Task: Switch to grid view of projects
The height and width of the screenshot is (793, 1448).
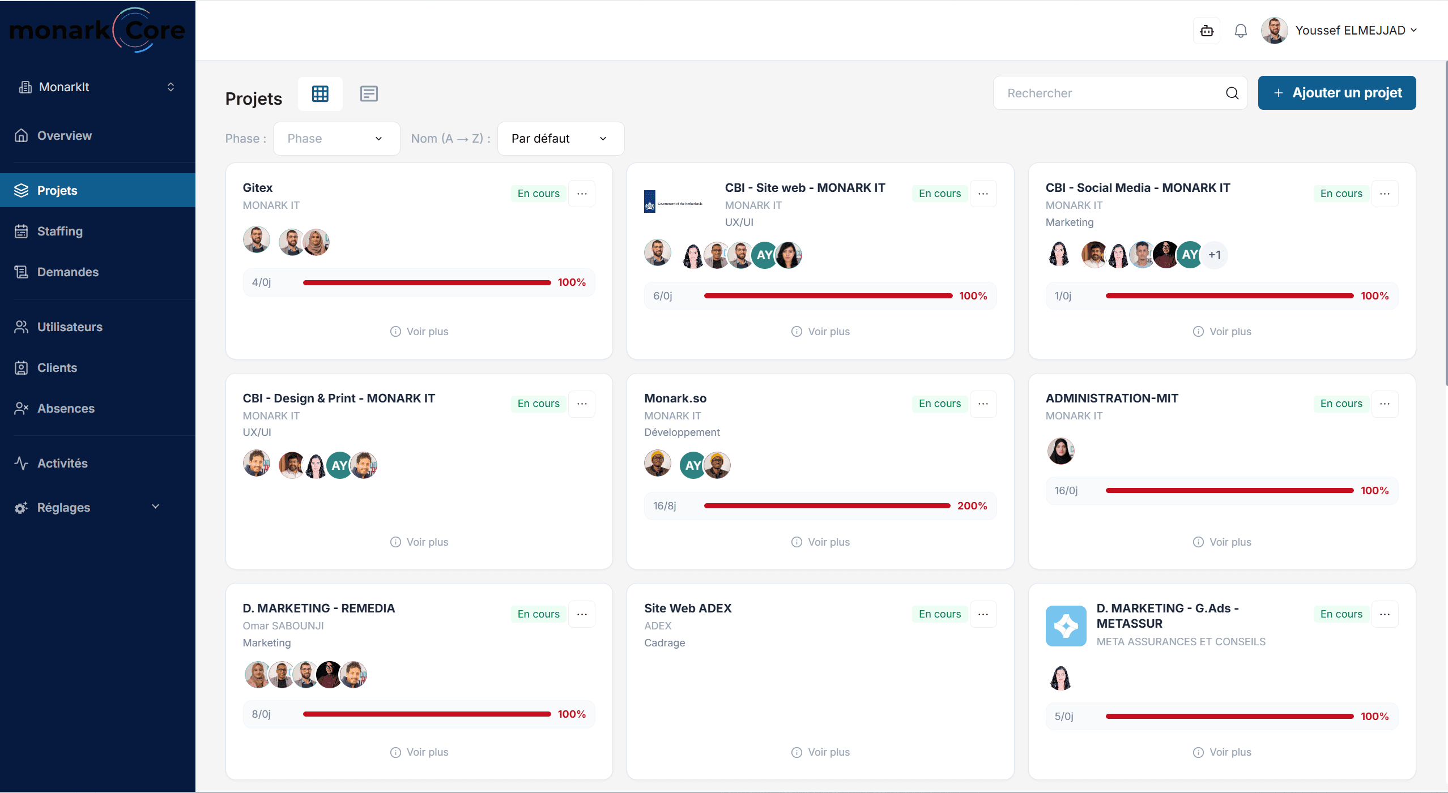Action: coord(320,93)
